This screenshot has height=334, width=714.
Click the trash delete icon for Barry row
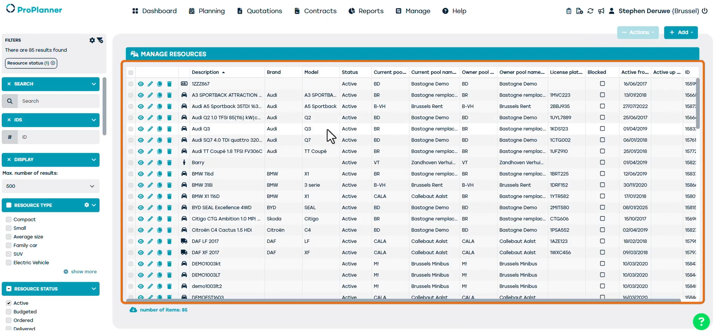click(x=169, y=163)
